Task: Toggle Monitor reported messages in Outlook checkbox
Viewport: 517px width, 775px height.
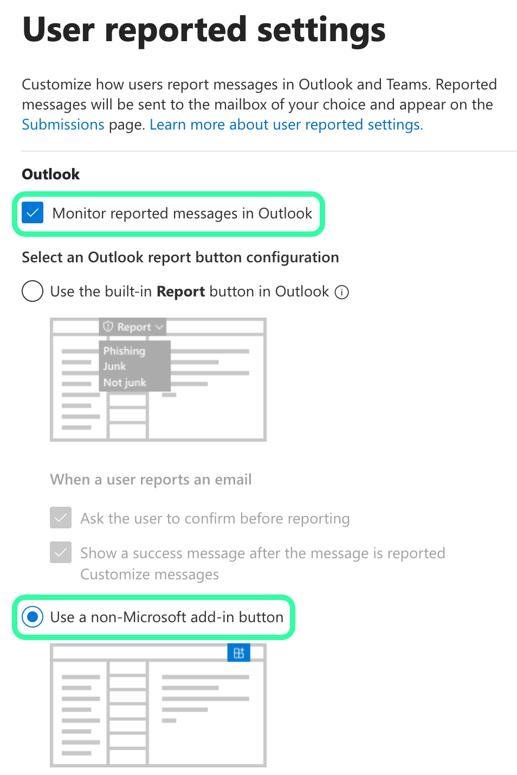Action: point(33,213)
